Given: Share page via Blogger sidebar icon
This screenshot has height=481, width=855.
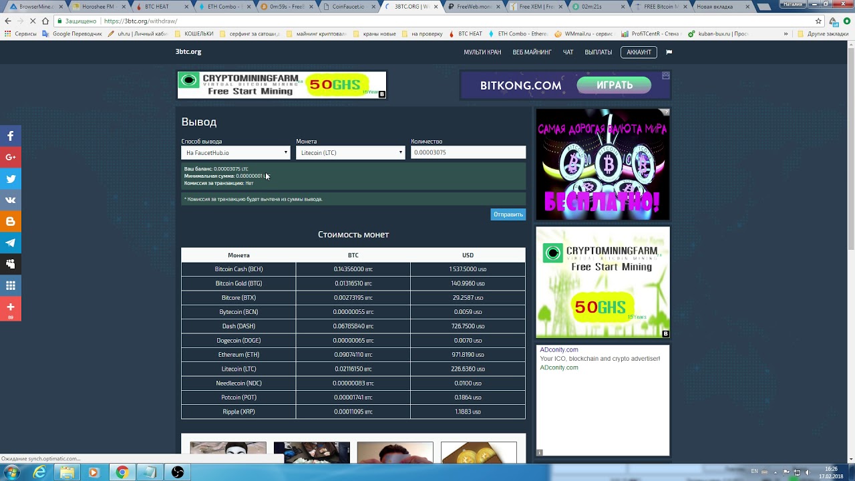Looking at the screenshot, I should (11, 221).
